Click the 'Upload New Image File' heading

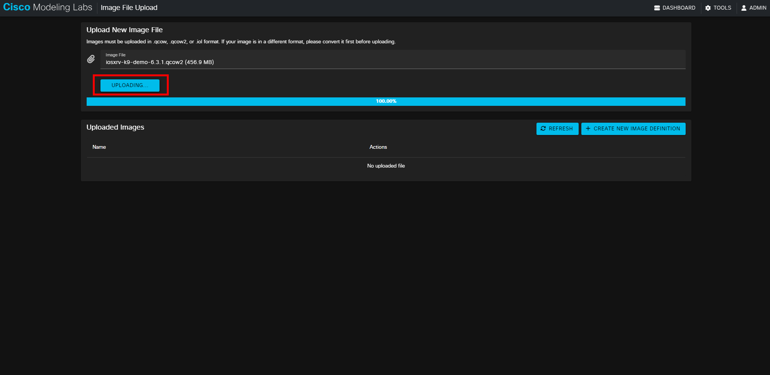125,30
